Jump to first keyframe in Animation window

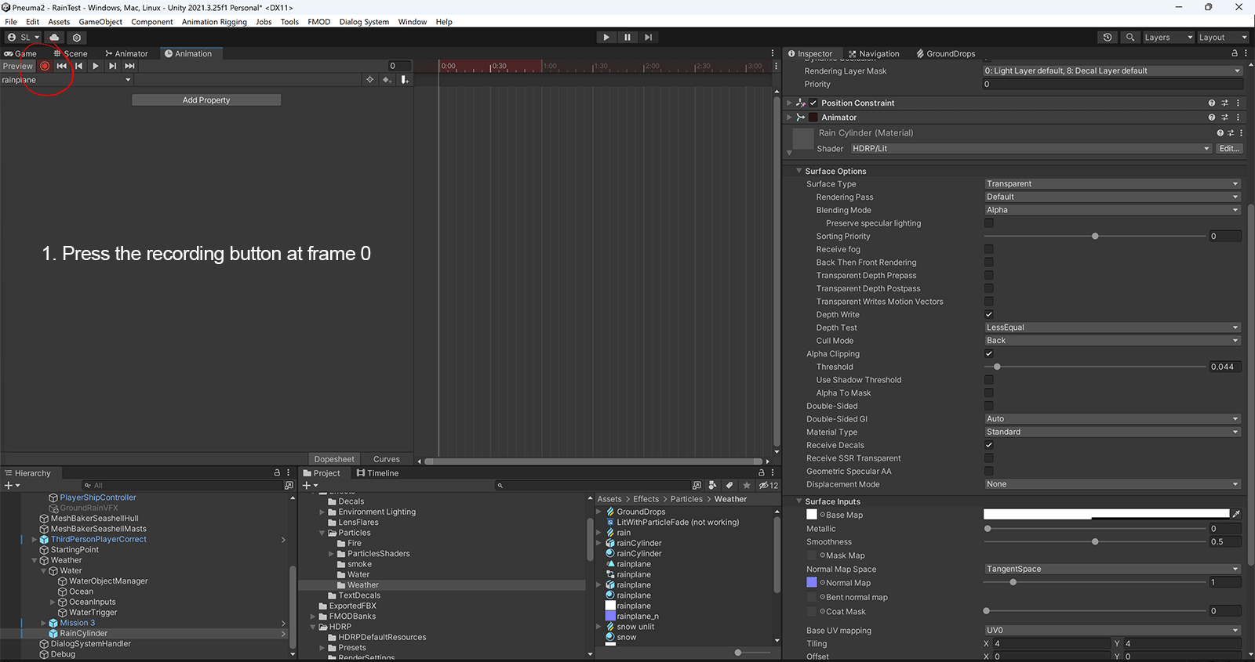(x=61, y=66)
